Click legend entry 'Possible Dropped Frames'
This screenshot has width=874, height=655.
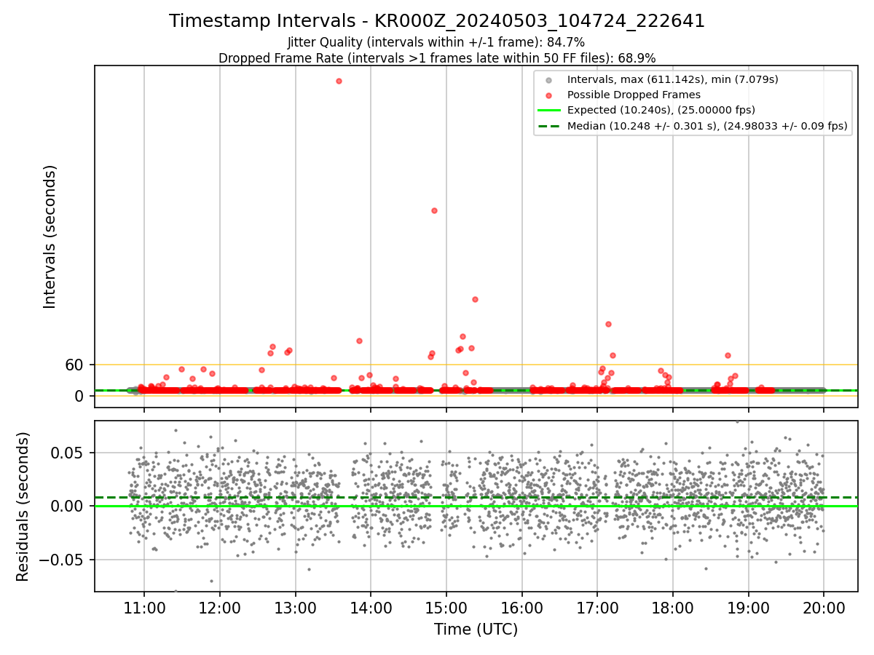point(634,95)
